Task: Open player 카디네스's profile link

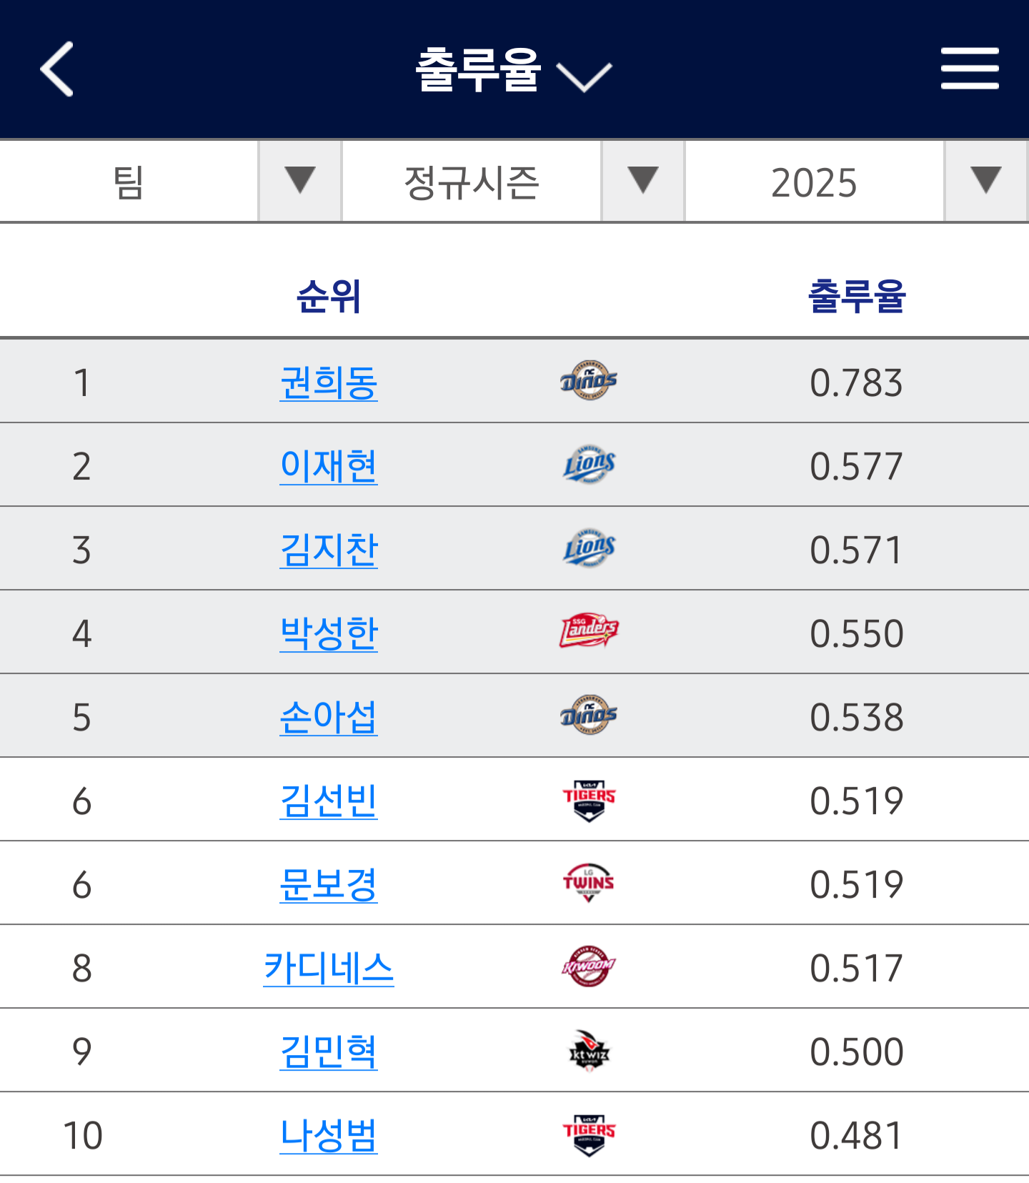Action: click(x=329, y=968)
